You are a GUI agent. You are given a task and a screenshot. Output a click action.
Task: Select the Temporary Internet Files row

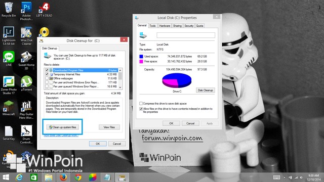(x=81, y=74)
